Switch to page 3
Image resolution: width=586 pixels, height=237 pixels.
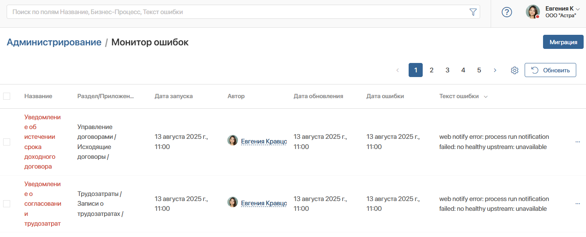coord(447,70)
